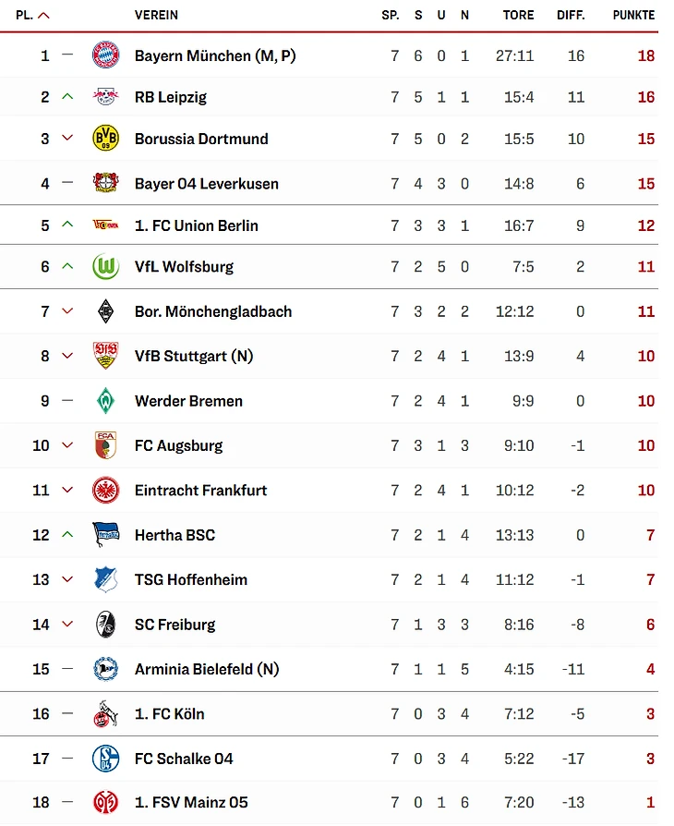Open the 1. FC Union Berlin link
Viewport: 674px width, 826px height.
click(197, 225)
